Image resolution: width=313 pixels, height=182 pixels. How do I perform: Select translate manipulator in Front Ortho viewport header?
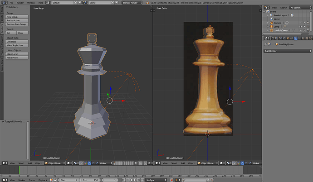click(242, 163)
